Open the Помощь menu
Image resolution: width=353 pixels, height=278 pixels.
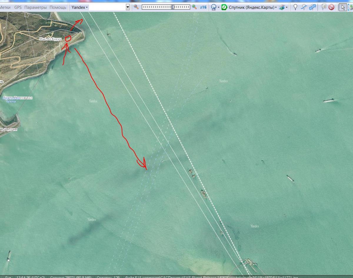click(x=58, y=7)
